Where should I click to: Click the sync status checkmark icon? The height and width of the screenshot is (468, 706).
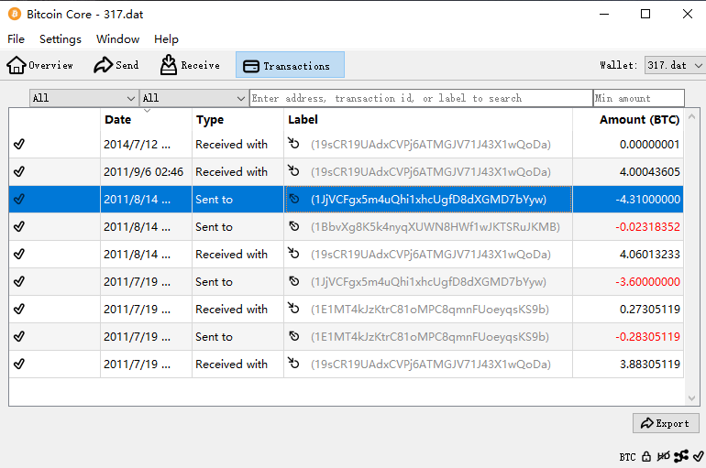[698, 456]
